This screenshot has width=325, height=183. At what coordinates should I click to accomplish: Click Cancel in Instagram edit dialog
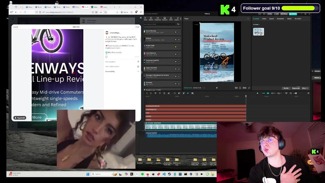click(x=15, y=27)
